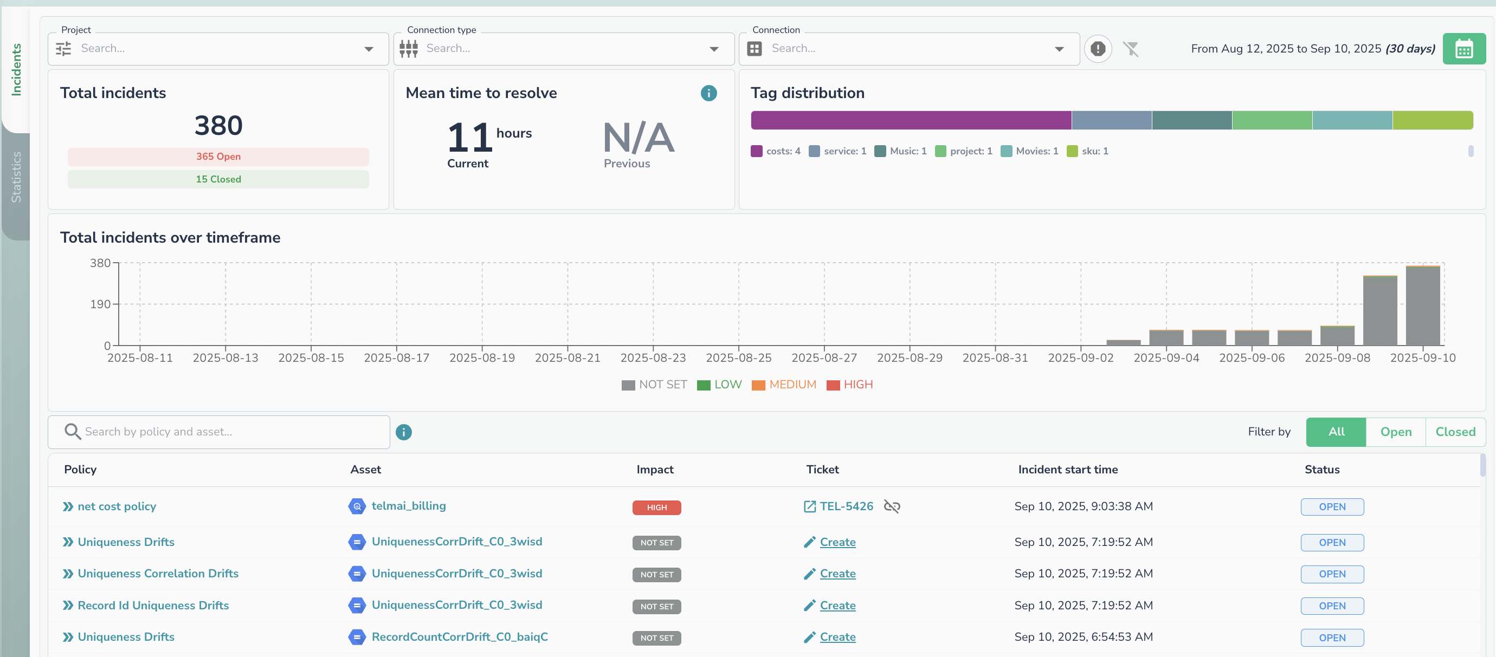The width and height of the screenshot is (1496, 657).
Task: Click the exclamation alert icon button
Action: pos(1097,49)
